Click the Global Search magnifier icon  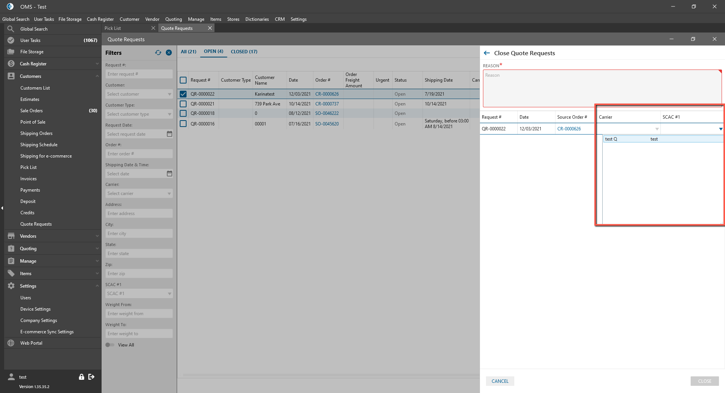point(11,29)
